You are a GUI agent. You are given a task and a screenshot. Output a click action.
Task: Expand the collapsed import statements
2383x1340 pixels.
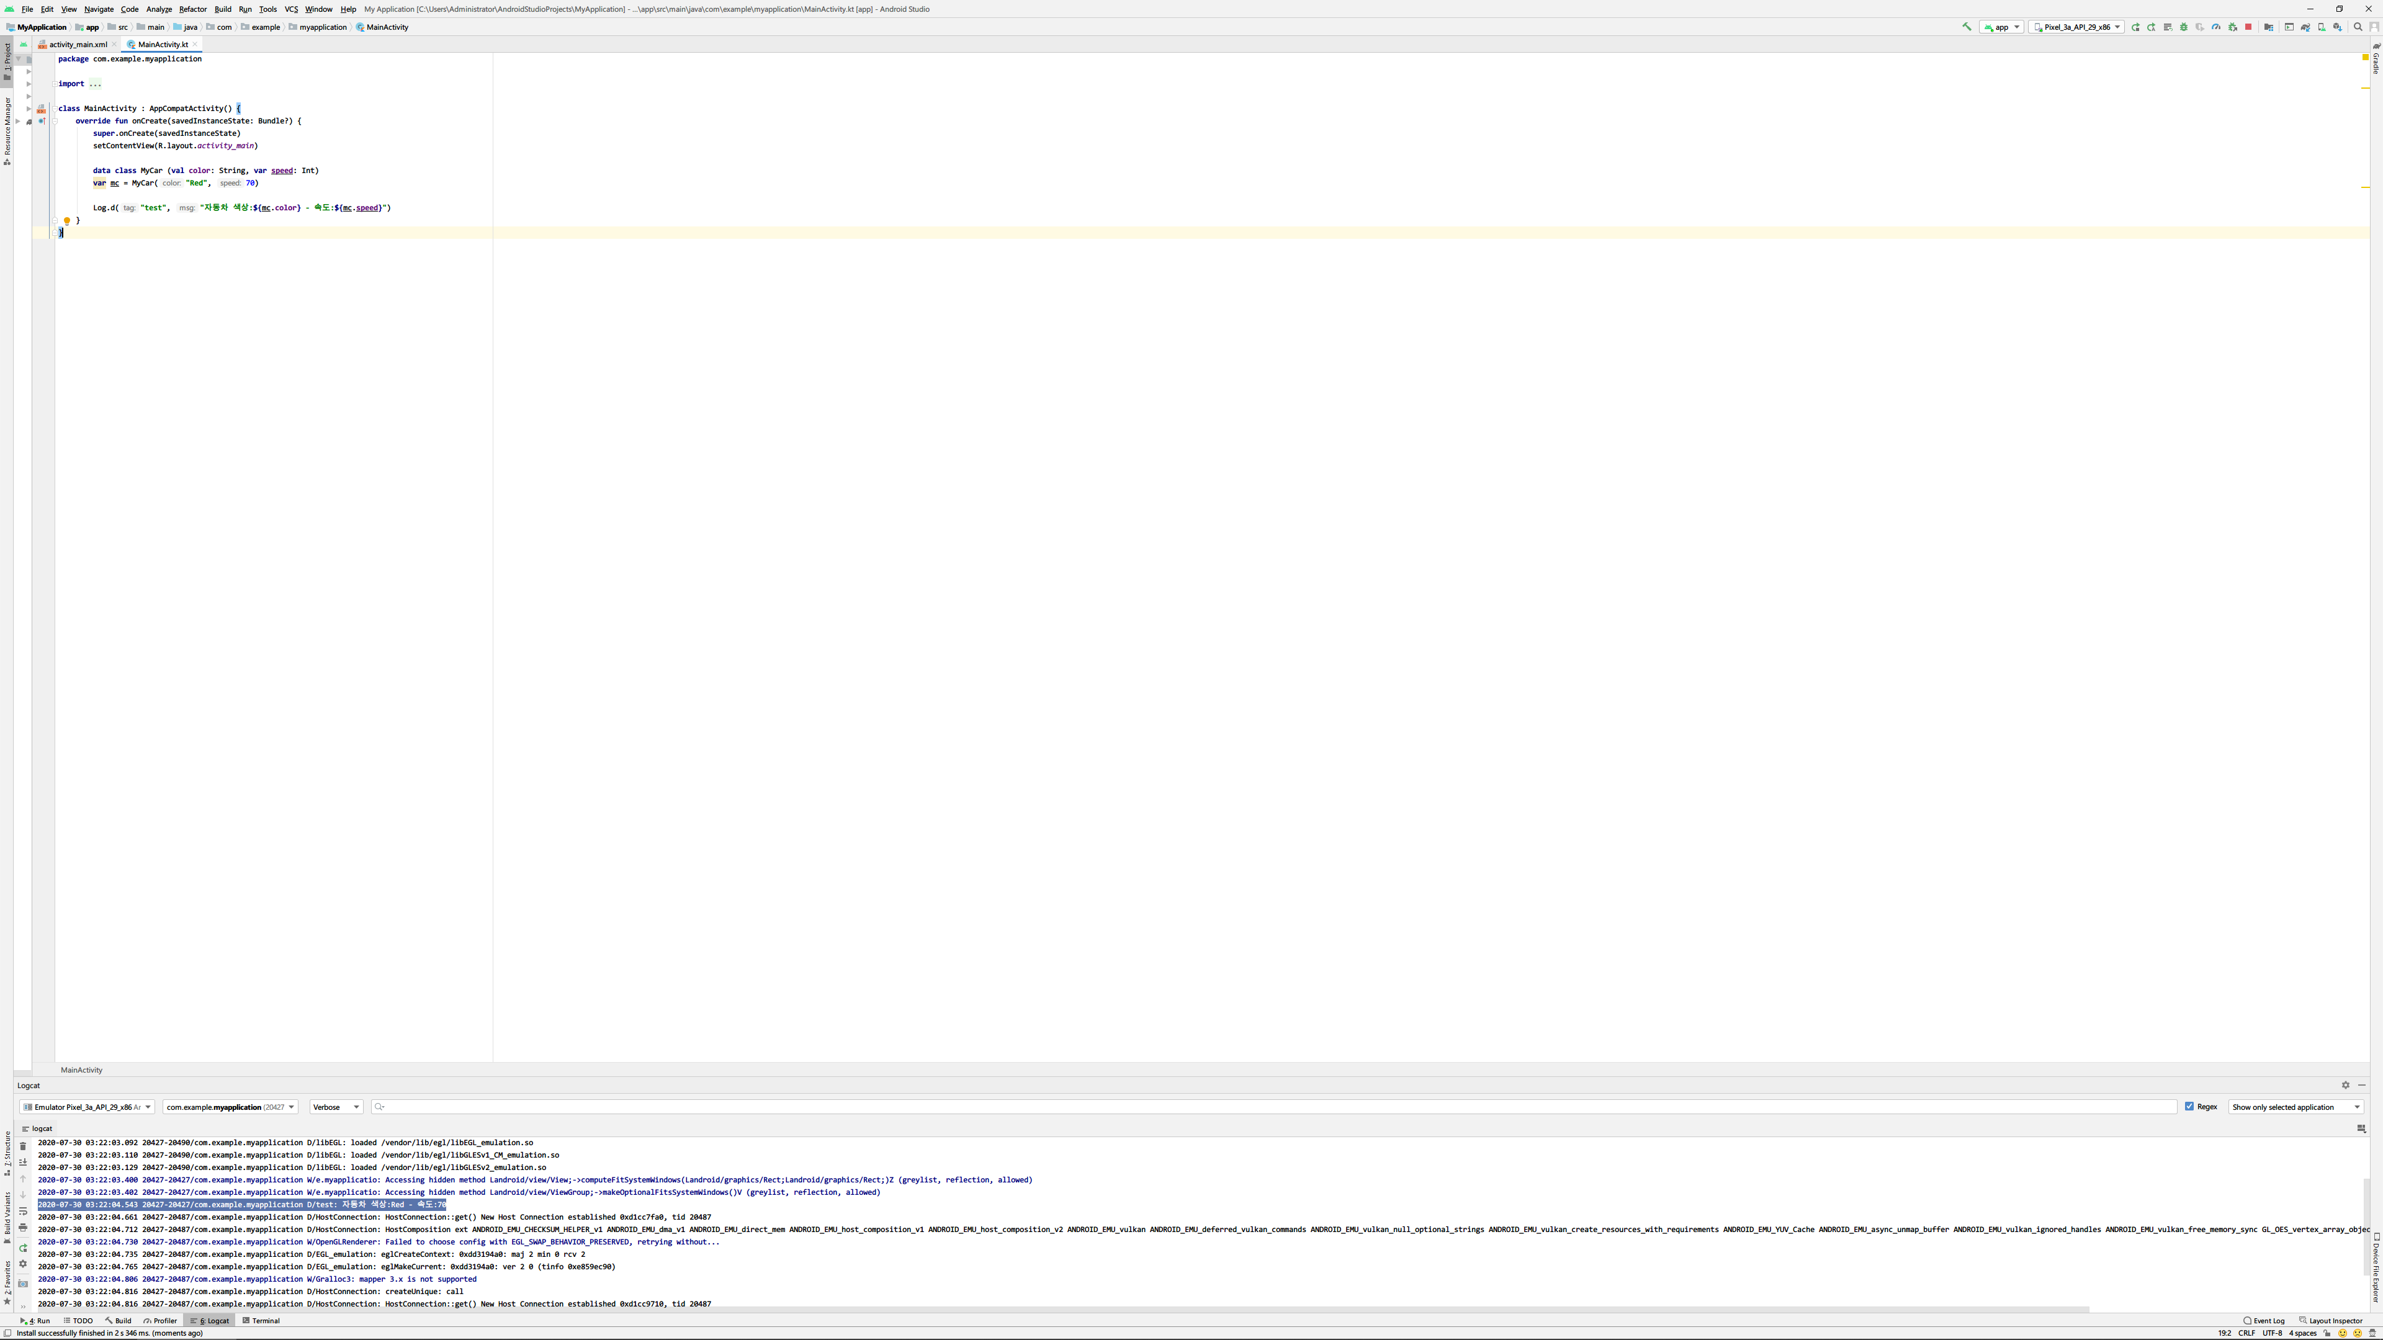(94, 84)
